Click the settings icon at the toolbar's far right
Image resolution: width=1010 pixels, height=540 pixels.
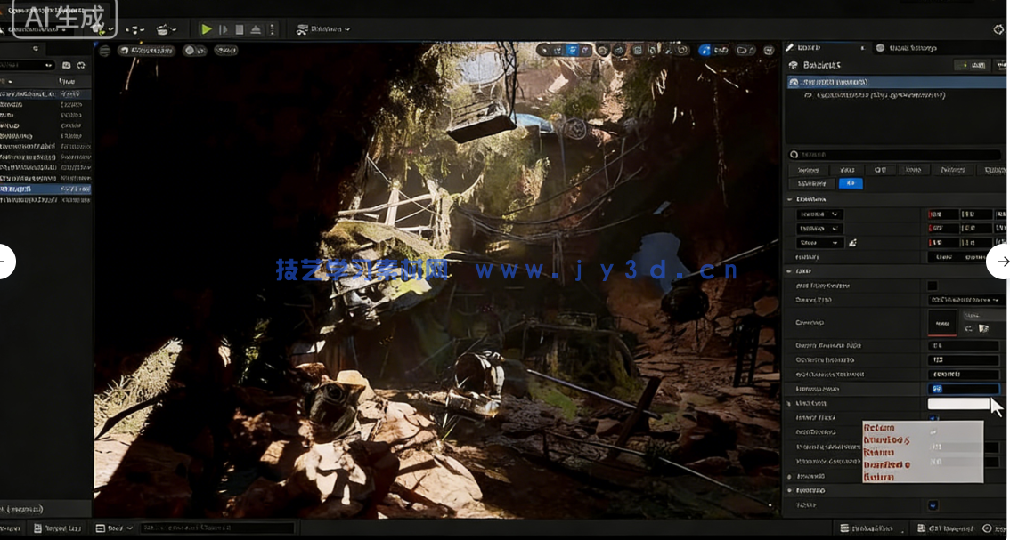[x=998, y=29]
